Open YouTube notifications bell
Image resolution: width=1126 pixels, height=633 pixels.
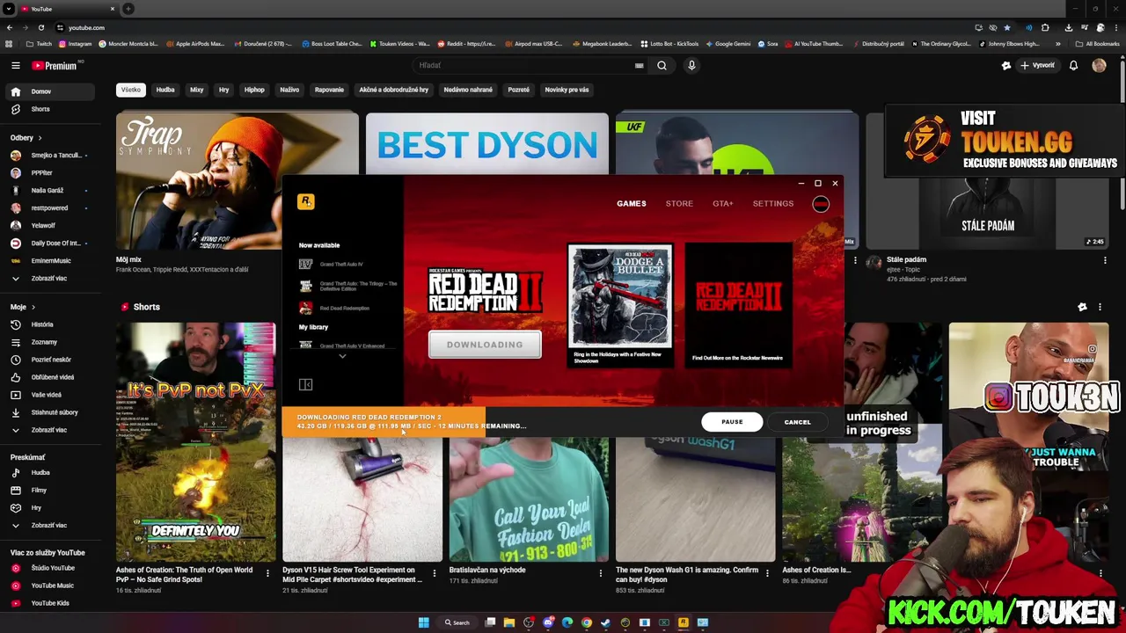1073,65
